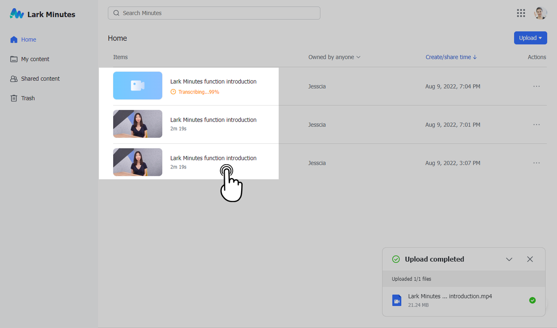Open the 3:07 PM recording thumbnail
Screen dimensions: 557x328
138,162
